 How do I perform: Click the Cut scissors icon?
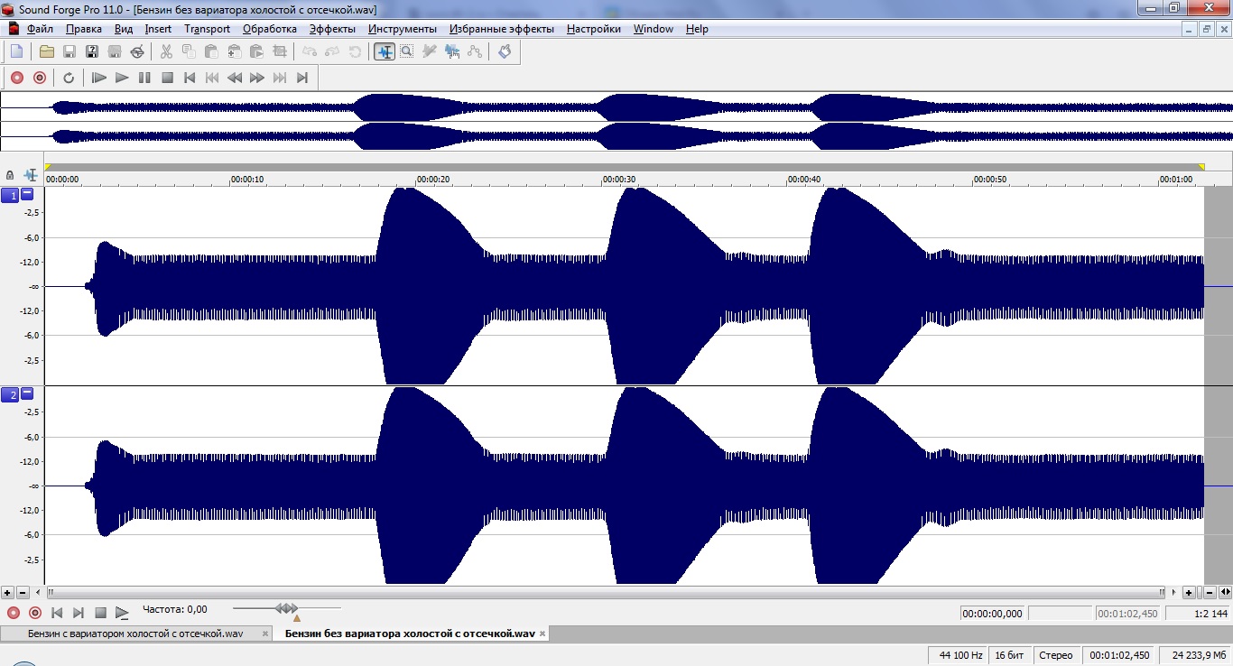point(166,51)
